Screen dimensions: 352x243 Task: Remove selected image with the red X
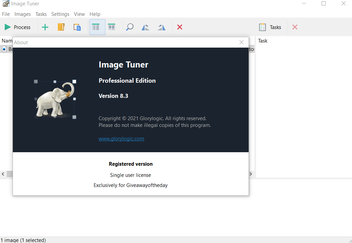coord(180,27)
